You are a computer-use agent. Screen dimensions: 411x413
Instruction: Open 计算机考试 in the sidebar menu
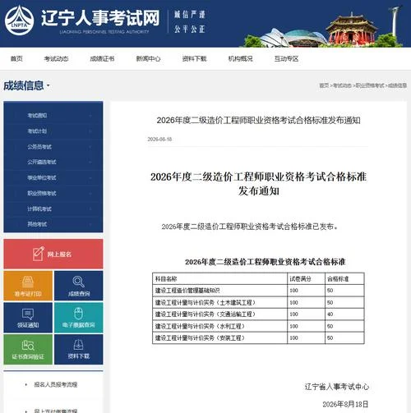coord(39,209)
